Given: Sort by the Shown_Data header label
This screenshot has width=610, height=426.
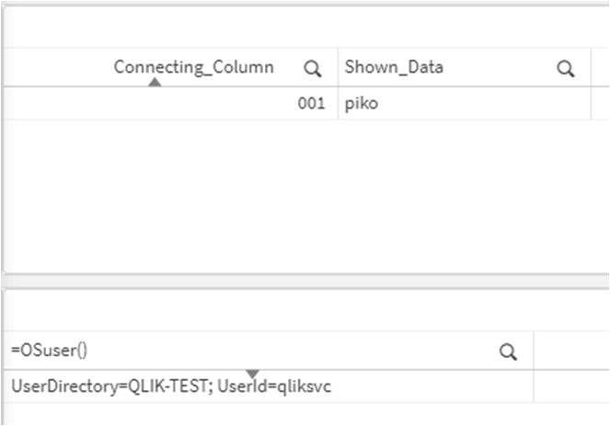Looking at the screenshot, I should [394, 67].
